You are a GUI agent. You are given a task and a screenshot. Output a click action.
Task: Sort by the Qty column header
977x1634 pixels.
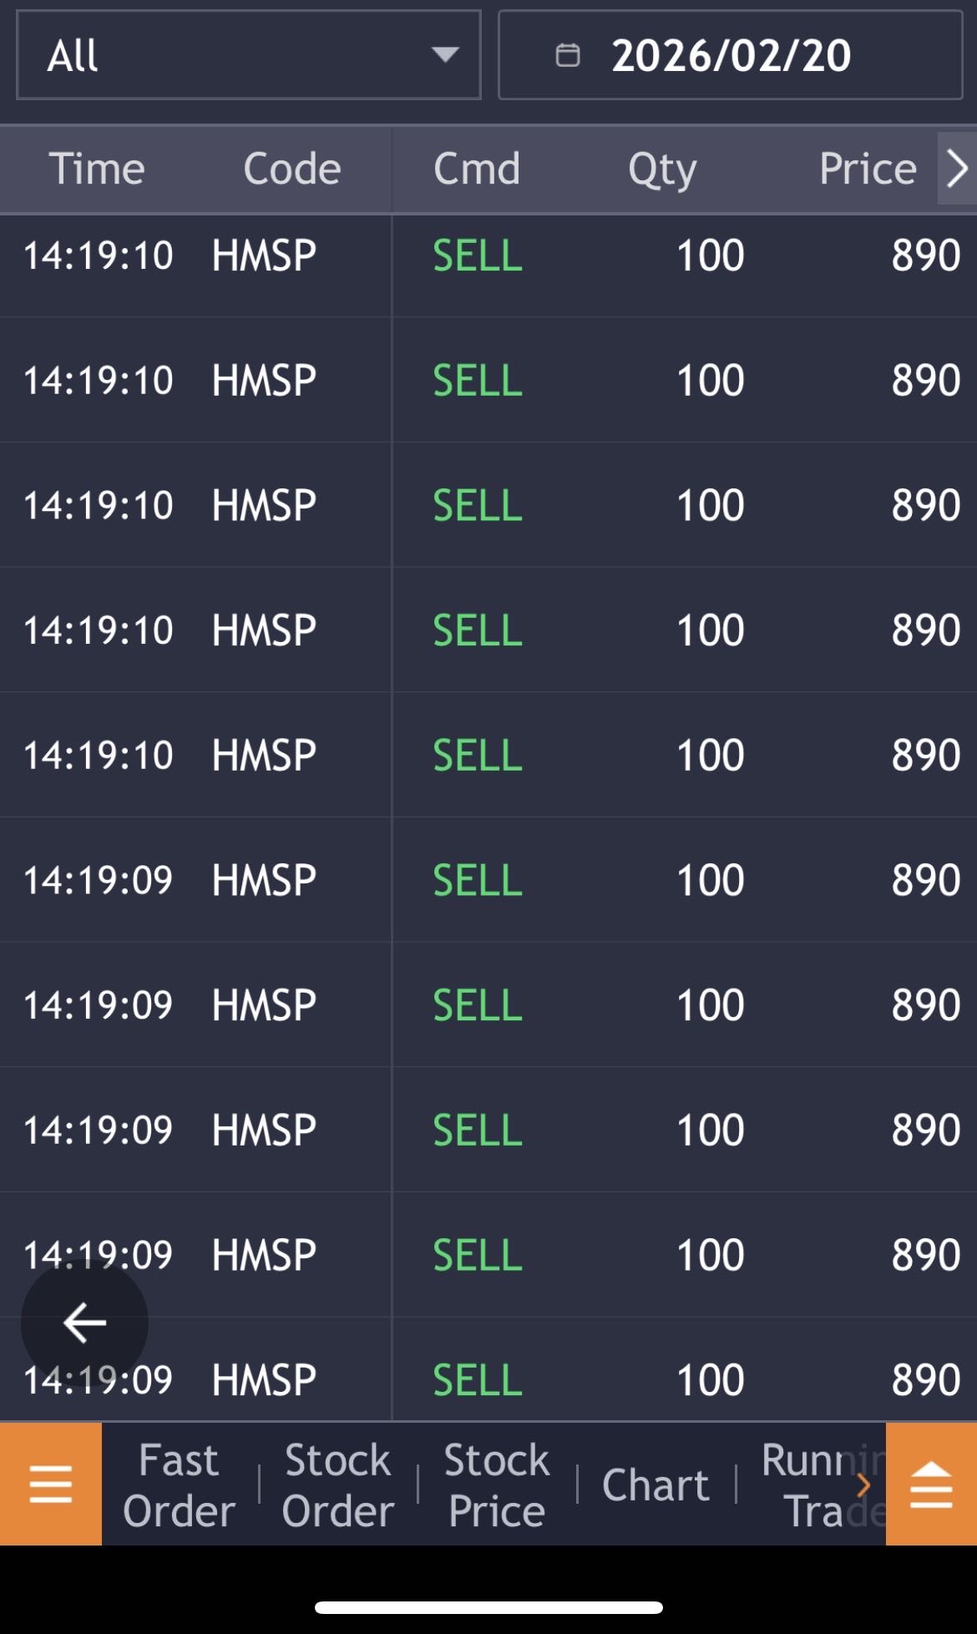[x=662, y=169]
